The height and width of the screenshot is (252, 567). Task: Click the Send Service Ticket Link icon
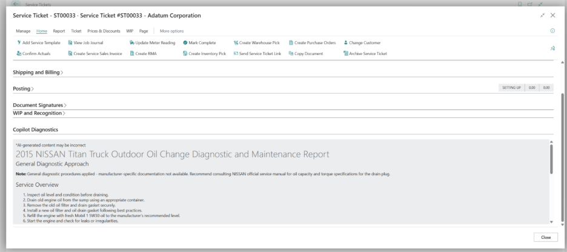236,53
